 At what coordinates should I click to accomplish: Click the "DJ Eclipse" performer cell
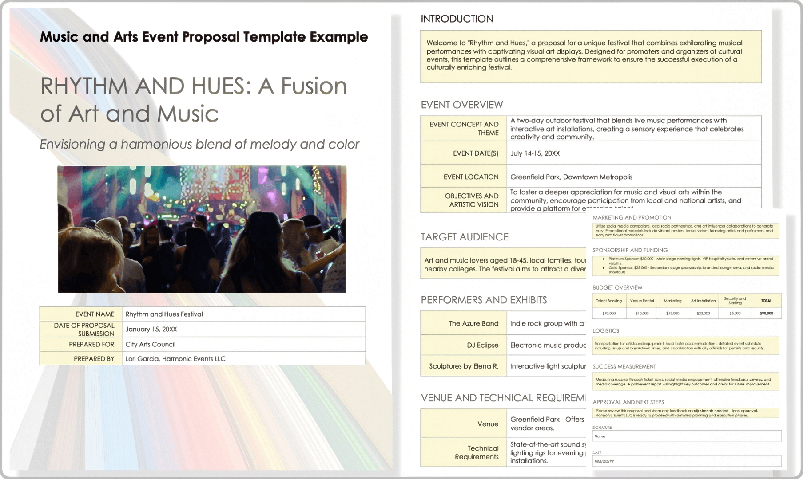pyautogui.click(x=464, y=345)
